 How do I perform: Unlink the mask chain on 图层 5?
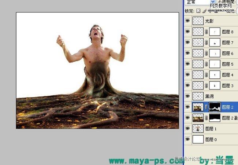tap(206, 64)
